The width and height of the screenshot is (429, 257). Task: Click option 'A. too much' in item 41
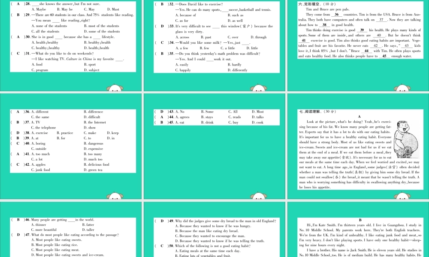(40, 154)
